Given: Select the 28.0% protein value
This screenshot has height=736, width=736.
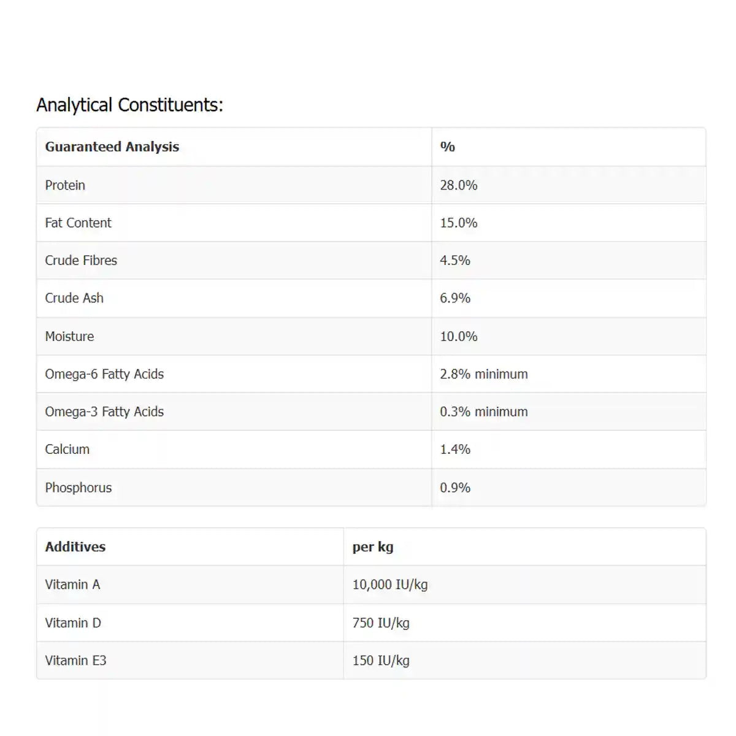Looking at the screenshot, I should coord(458,185).
